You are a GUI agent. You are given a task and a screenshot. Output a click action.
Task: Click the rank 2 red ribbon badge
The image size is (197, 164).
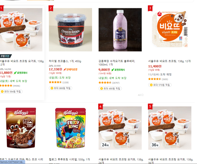click(51, 8)
